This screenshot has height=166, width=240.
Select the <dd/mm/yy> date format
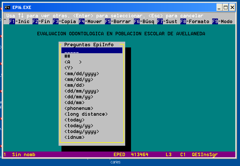[79, 97]
